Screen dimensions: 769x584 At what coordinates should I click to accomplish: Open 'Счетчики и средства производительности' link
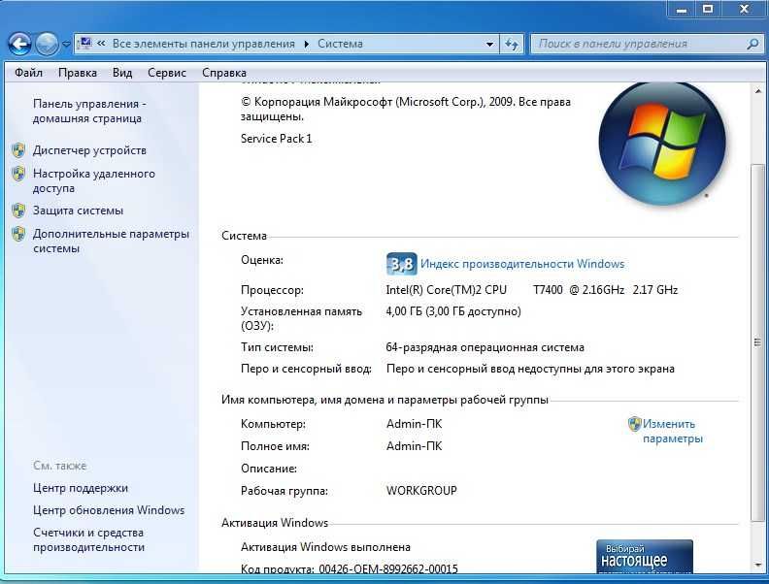click(88, 540)
